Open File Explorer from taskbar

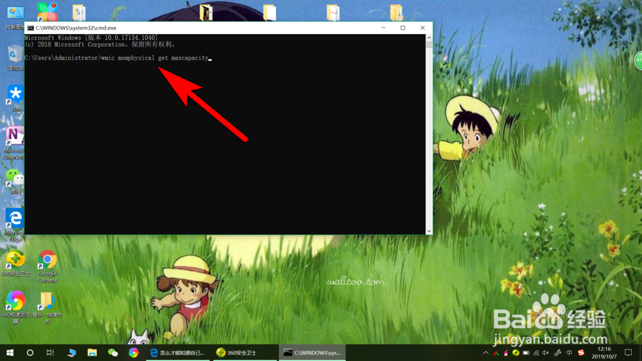(x=92, y=353)
